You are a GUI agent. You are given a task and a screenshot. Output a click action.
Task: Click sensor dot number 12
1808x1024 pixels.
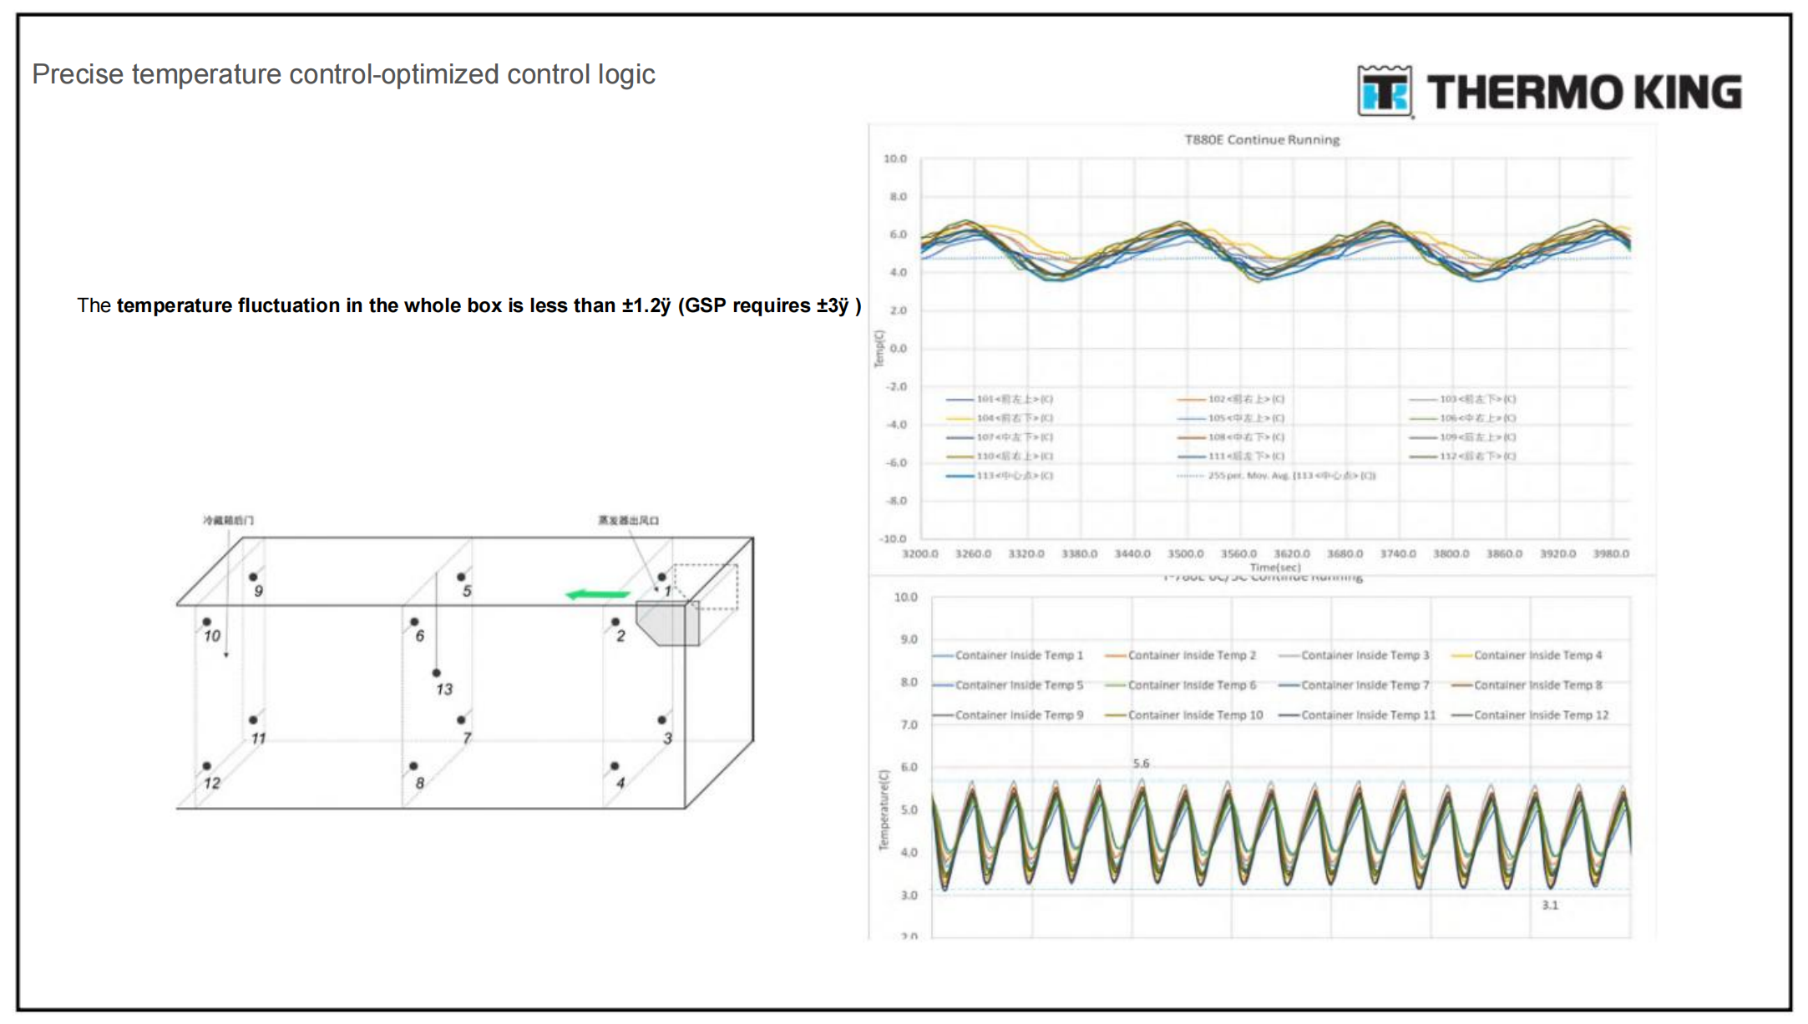[x=206, y=765]
